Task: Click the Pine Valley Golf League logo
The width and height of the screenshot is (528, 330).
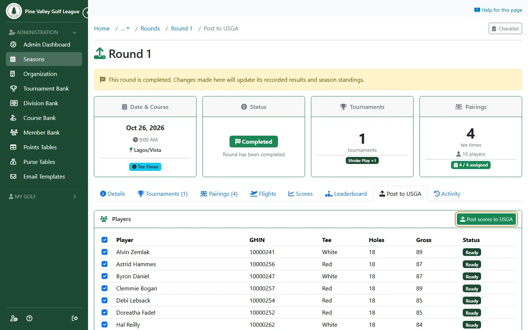Action: (14, 11)
